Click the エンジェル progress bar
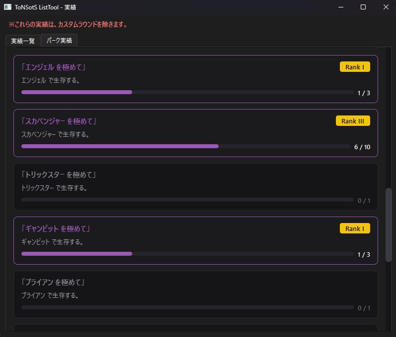The height and width of the screenshot is (337, 396). pyautogui.click(x=187, y=92)
